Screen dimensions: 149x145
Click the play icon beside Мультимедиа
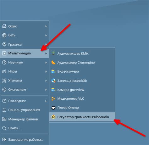4,53
